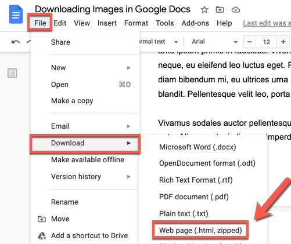The height and width of the screenshot is (244, 291).
Task: Select Make a copy
Action: point(85,101)
